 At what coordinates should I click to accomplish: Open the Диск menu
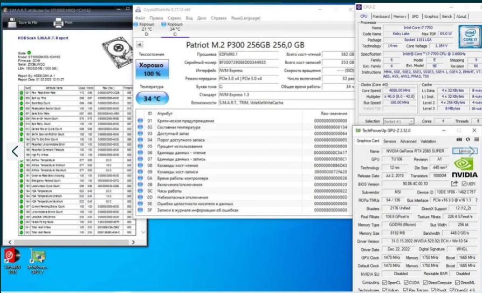(202, 18)
